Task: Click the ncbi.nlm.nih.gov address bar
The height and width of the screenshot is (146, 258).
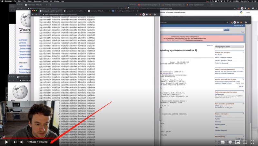Action: point(89,15)
